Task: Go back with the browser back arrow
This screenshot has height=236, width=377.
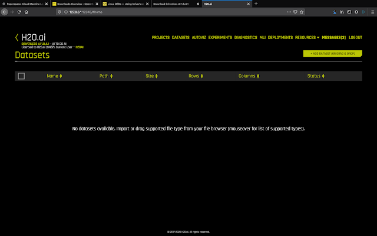Action: coord(5,12)
